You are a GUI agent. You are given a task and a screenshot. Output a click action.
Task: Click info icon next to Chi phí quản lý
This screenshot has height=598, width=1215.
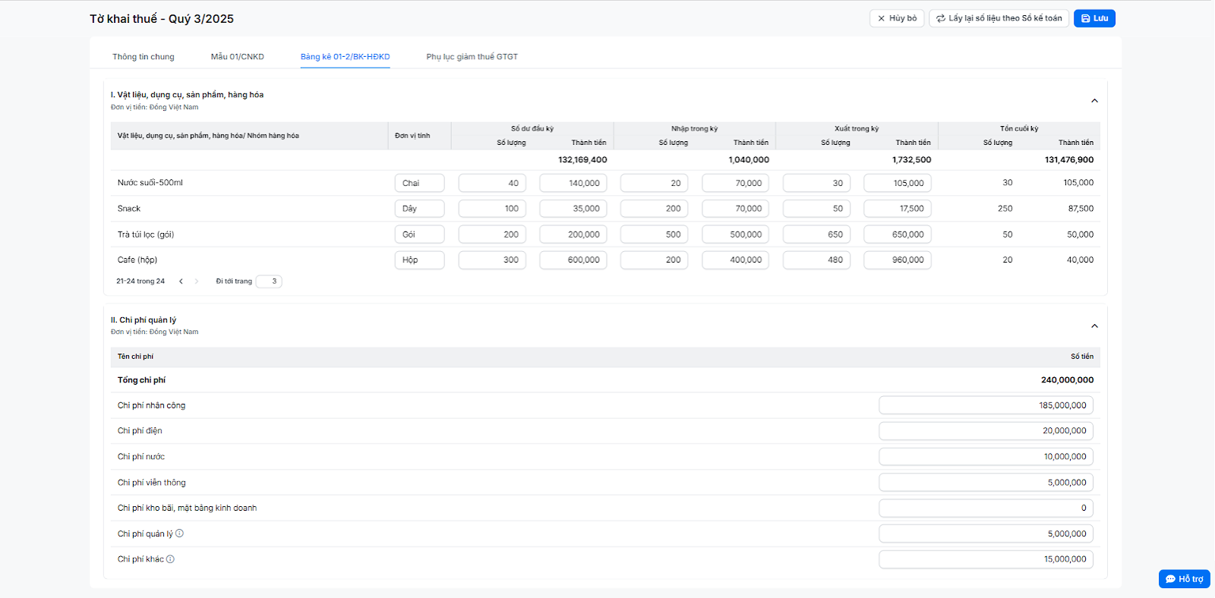179,533
